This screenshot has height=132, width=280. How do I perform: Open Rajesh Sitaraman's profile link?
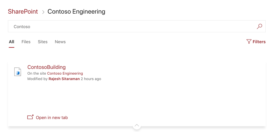[64, 79]
